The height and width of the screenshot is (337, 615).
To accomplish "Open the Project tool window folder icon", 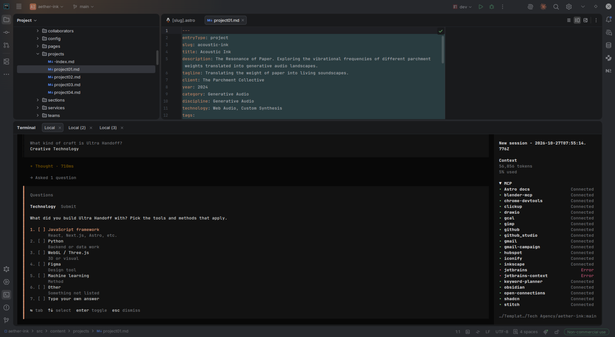I will [x=7, y=20].
